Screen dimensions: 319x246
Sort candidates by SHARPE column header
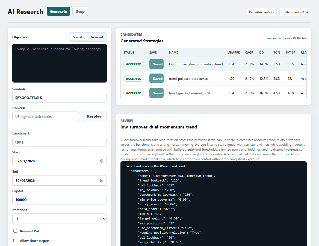tap(234, 52)
